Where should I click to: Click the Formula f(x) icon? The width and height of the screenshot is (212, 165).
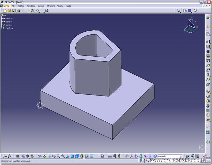pos(5,156)
